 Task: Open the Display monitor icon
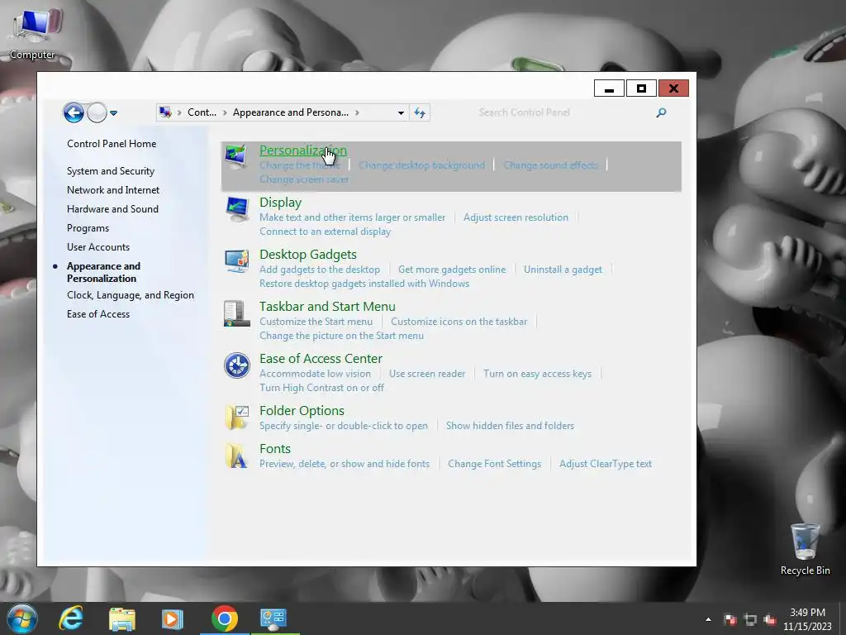pyautogui.click(x=236, y=209)
